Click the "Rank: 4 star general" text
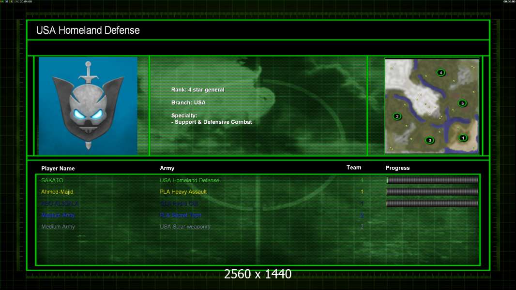This screenshot has height=290, width=516. point(198,90)
